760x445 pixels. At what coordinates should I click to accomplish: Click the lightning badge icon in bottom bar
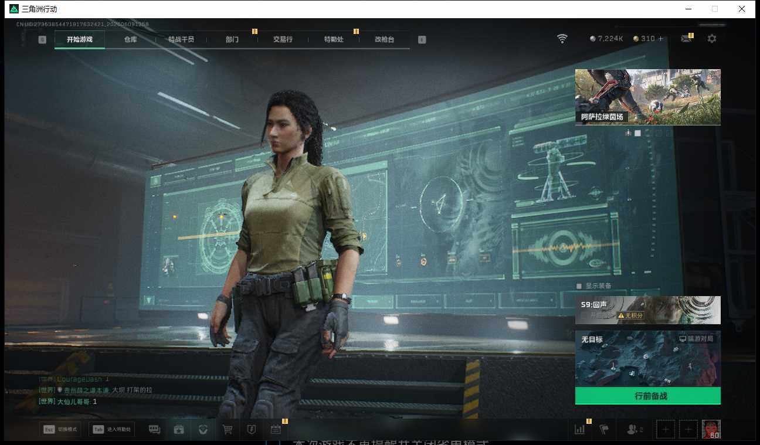252,430
